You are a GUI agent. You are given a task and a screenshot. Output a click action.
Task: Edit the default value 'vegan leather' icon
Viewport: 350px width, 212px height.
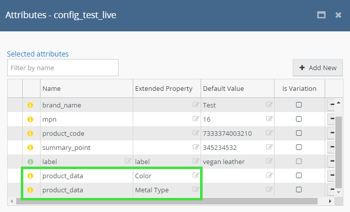(269, 162)
